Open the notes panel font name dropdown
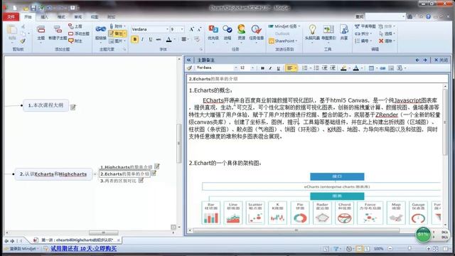 point(235,68)
